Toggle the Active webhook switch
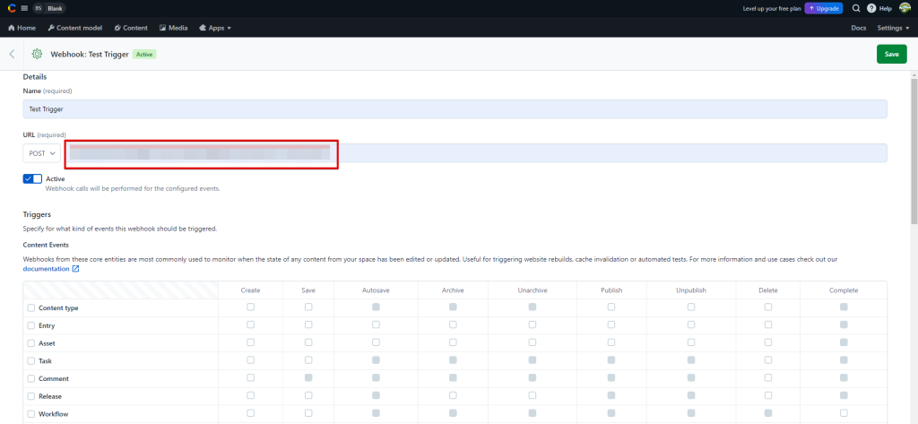This screenshot has width=918, height=424. pos(32,179)
